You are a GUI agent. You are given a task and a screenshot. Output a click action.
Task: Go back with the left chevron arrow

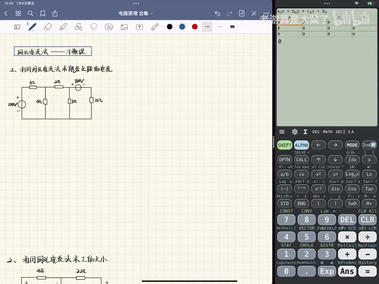[6, 13]
